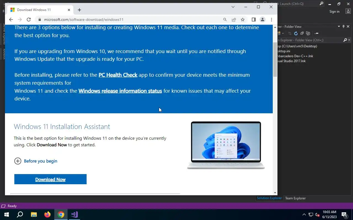Close the Solution Explorer Folder View panel
353x220 pixels.
(348, 26)
